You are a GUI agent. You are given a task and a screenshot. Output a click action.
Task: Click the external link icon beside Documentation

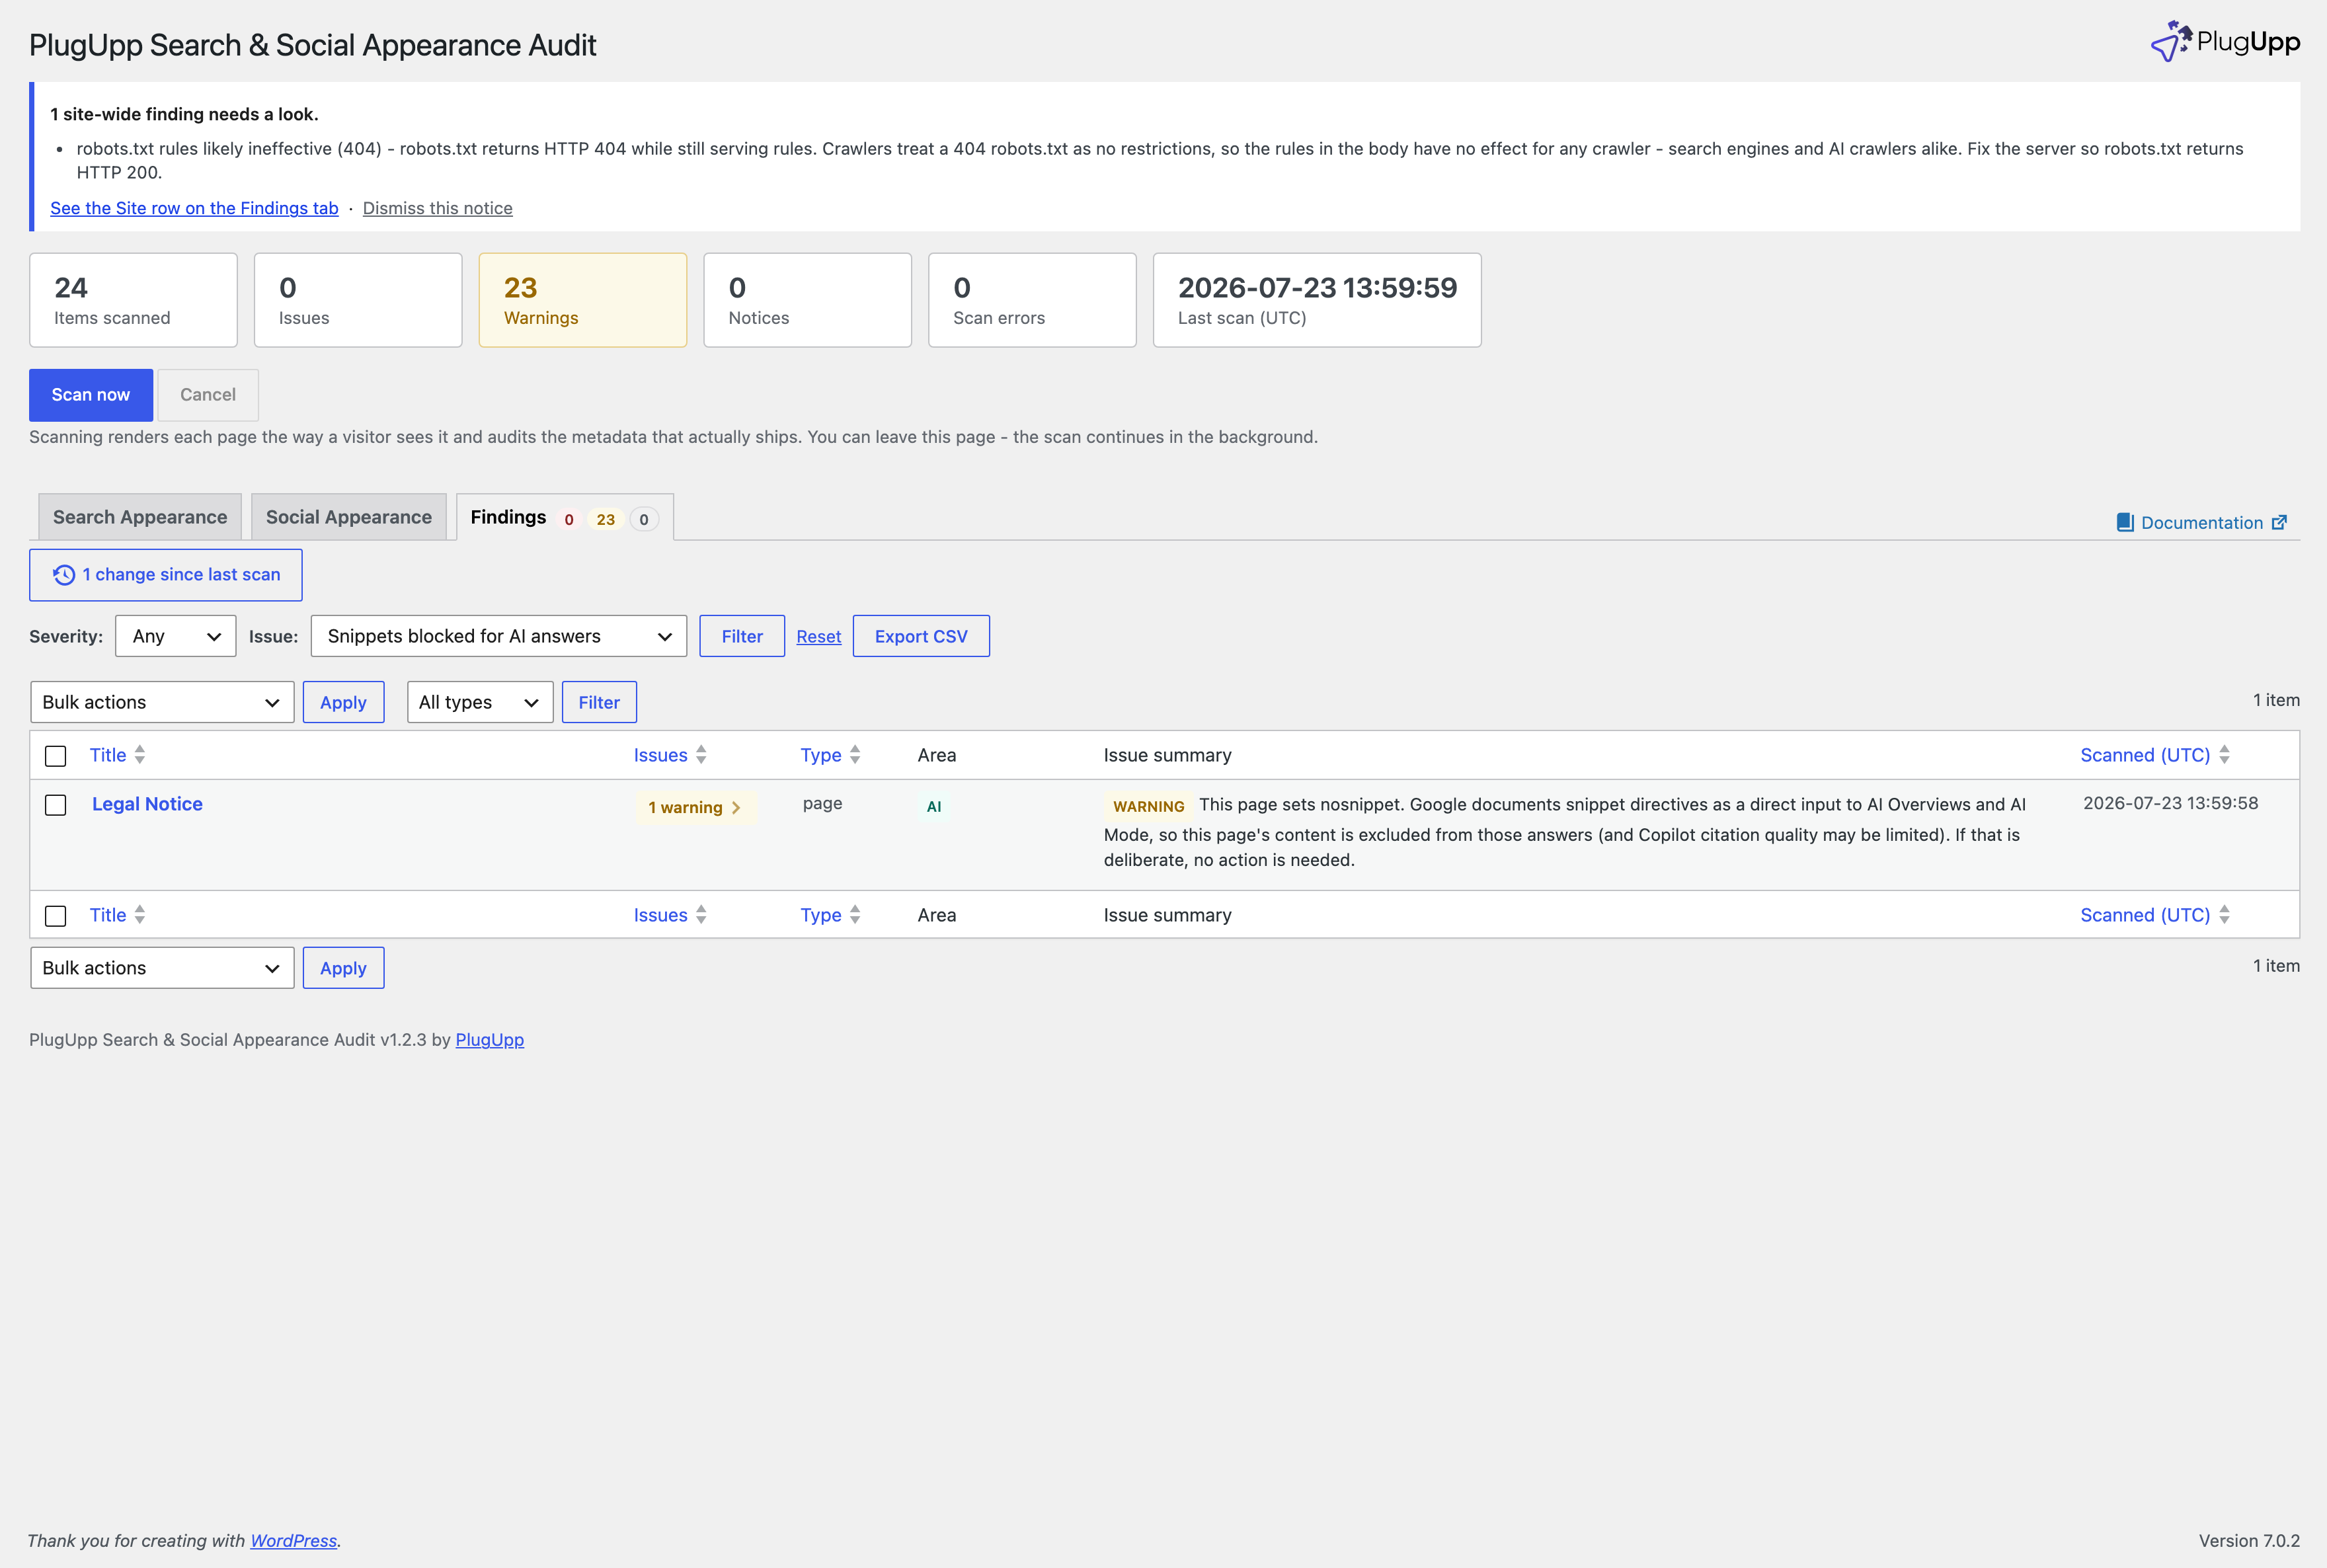click(2279, 522)
